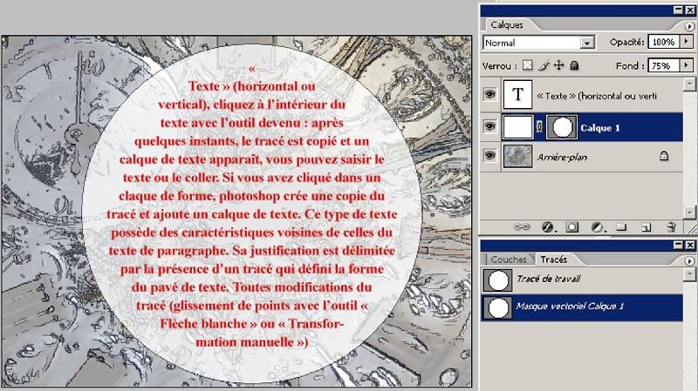698x391 pixels.
Task: Click the link layers chain icon
Action: coord(522,227)
